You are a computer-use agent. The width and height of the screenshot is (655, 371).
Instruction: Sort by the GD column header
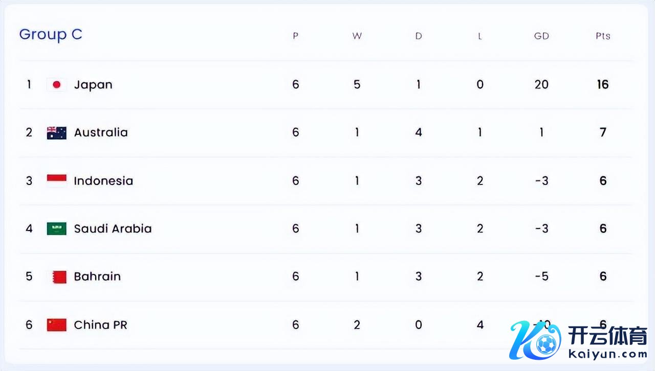tap(541, 36)
